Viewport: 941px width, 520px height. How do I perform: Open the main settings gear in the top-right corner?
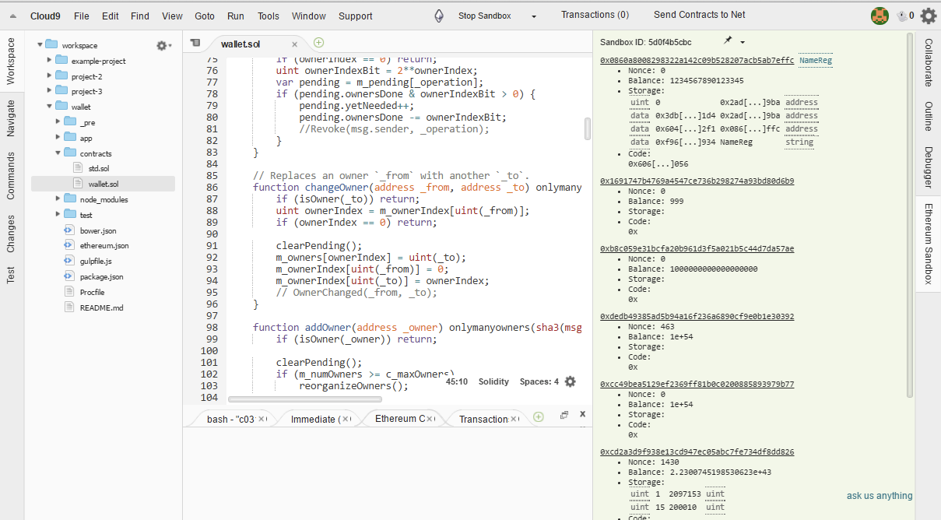928,16
